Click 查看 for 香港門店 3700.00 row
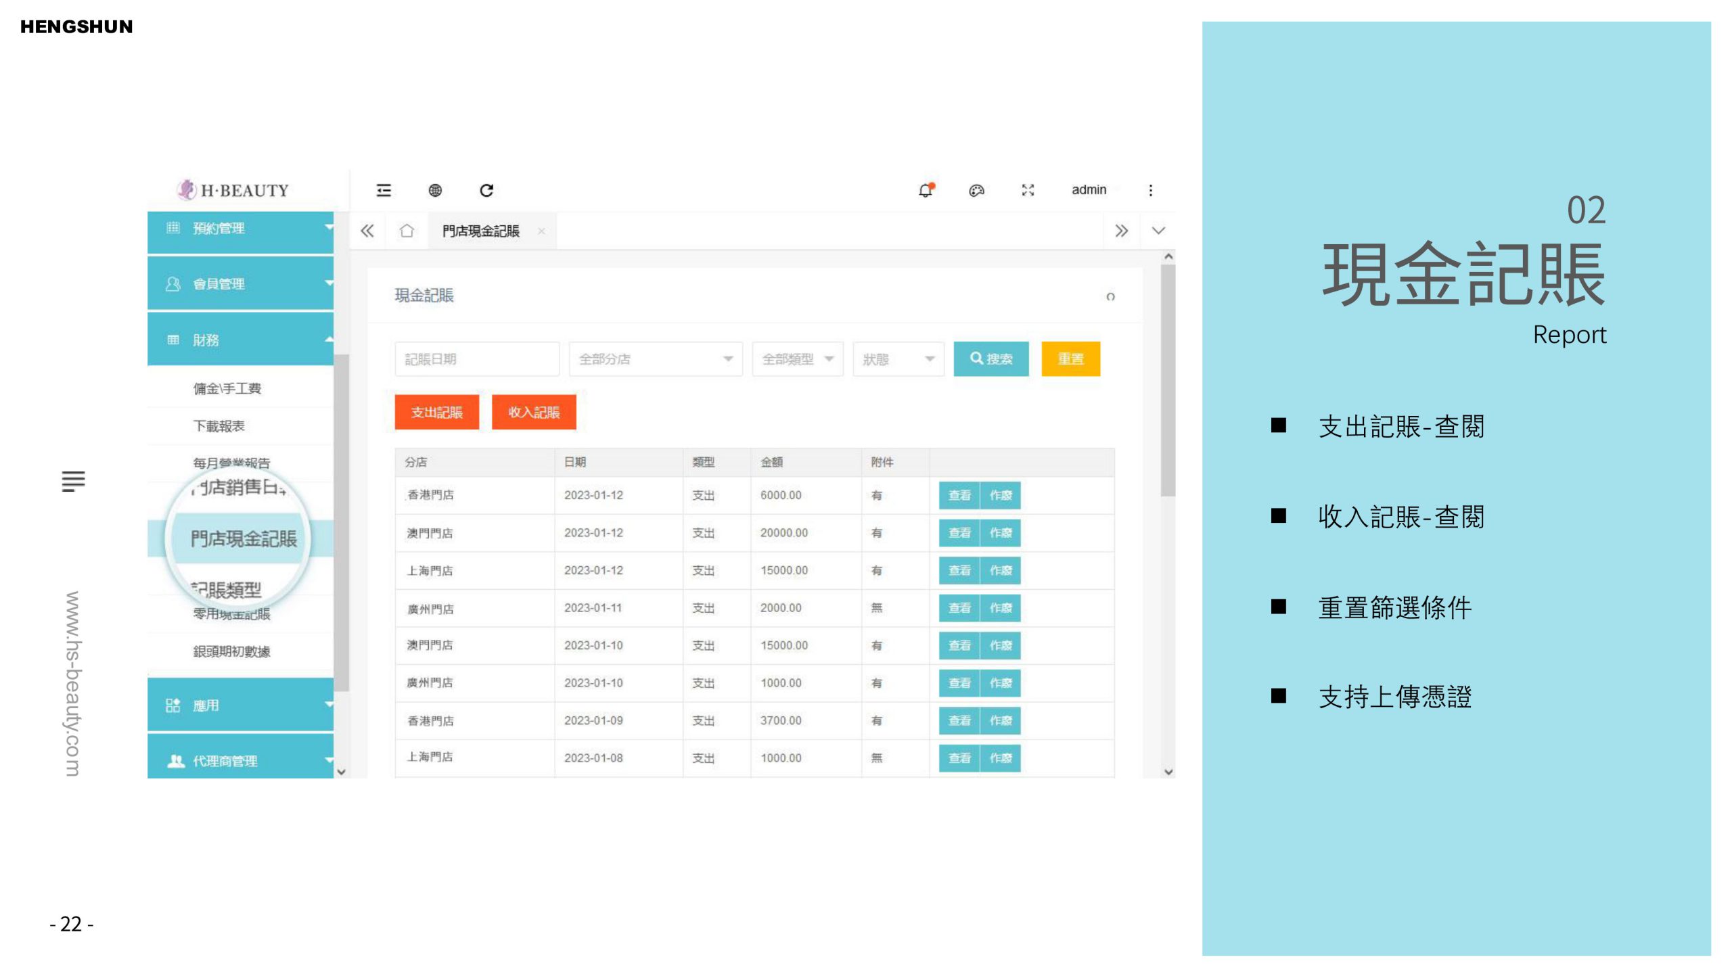The width and height of the screenshot is (1732, 974). [959, 720]
